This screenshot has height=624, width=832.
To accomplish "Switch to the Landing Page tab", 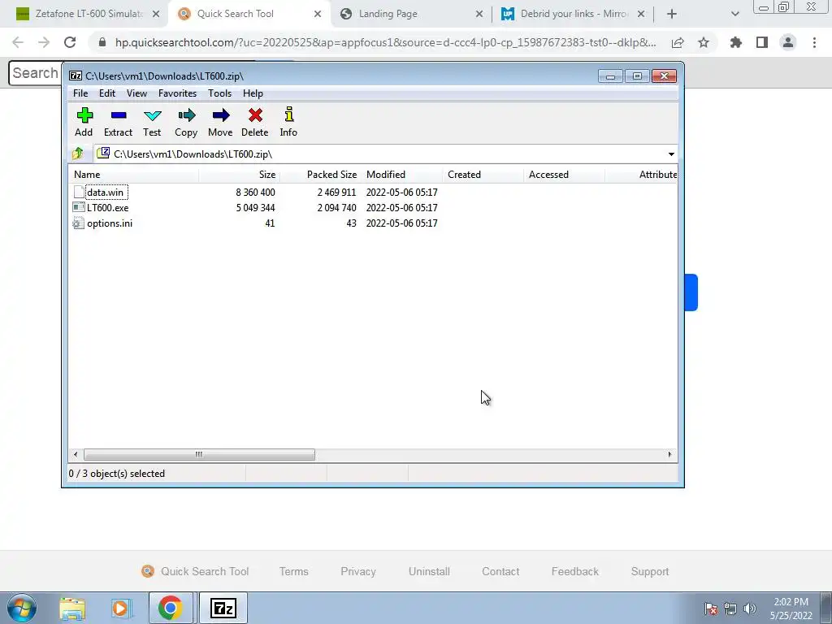I will (411, 14).
